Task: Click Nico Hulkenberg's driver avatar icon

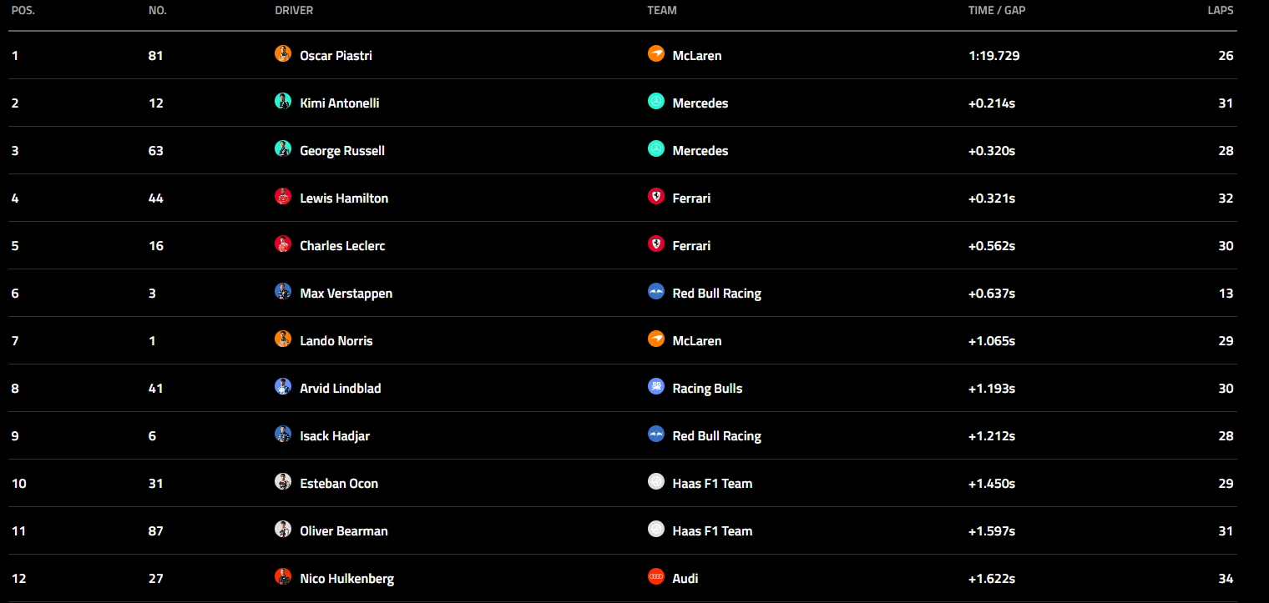Action: click(283, 577)
